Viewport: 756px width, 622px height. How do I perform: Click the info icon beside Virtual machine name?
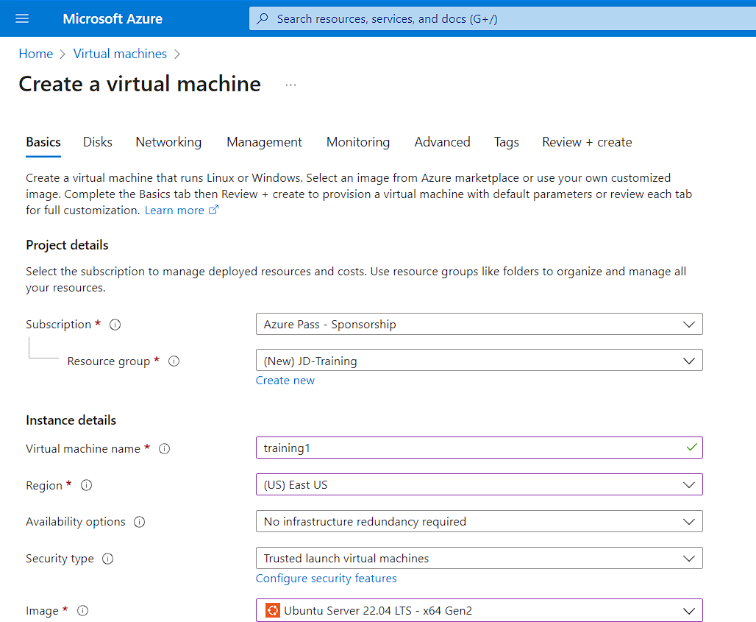click(163, 448)
